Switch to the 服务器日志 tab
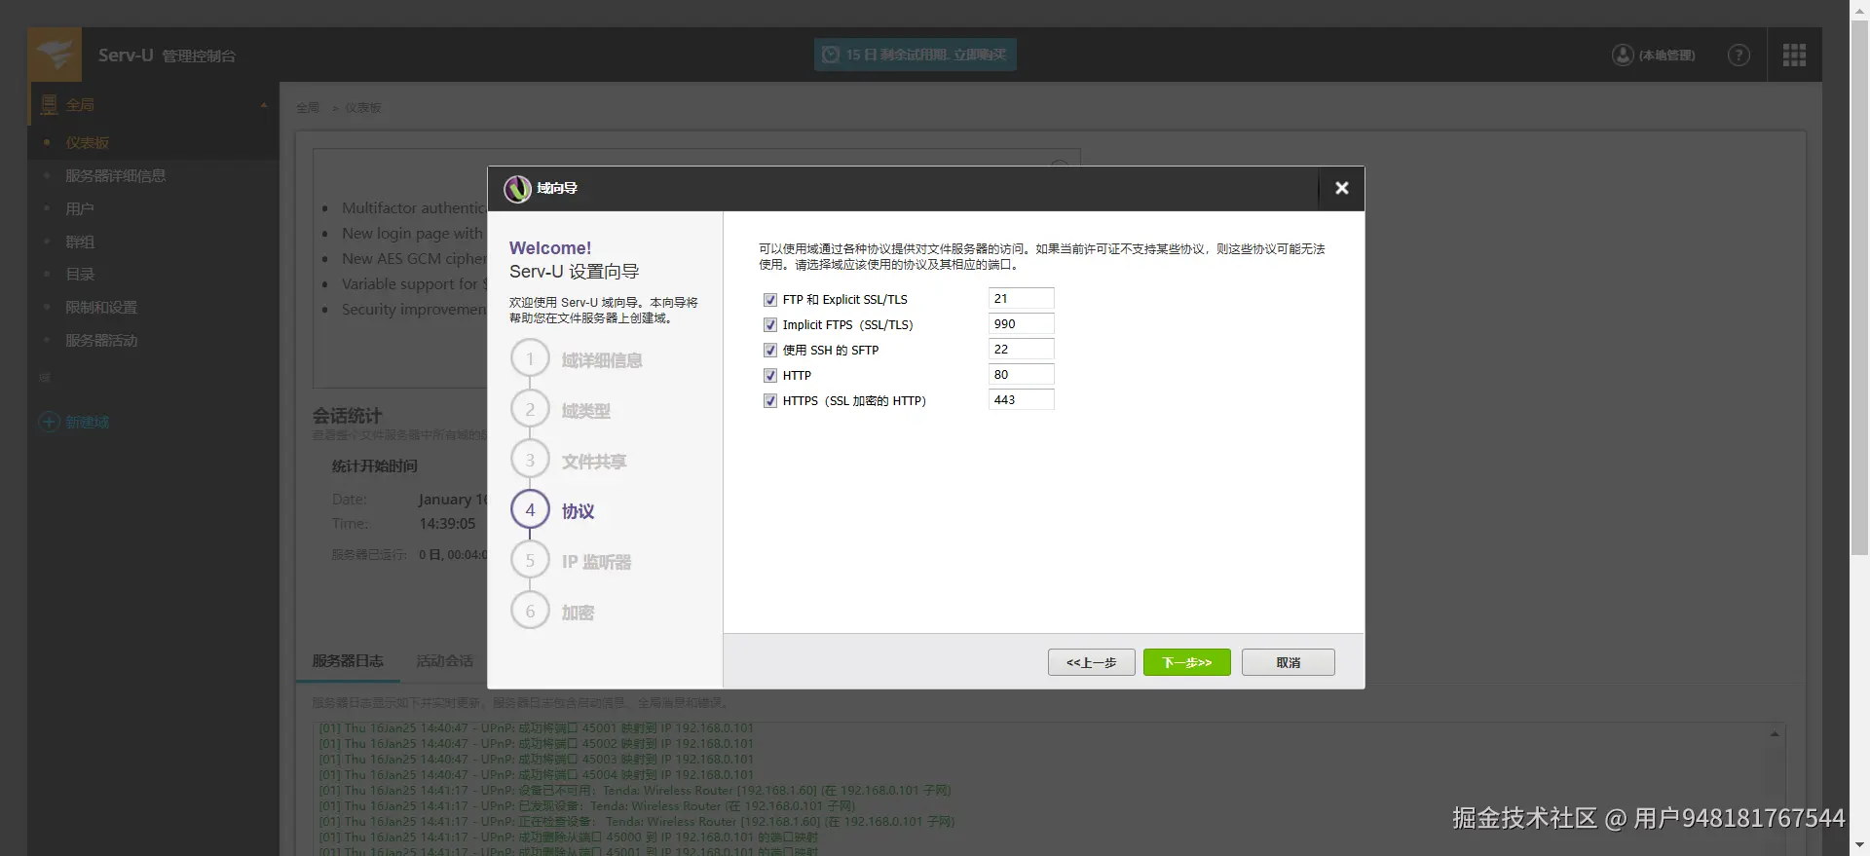1870x856 pixels. [x=348, y=660]
